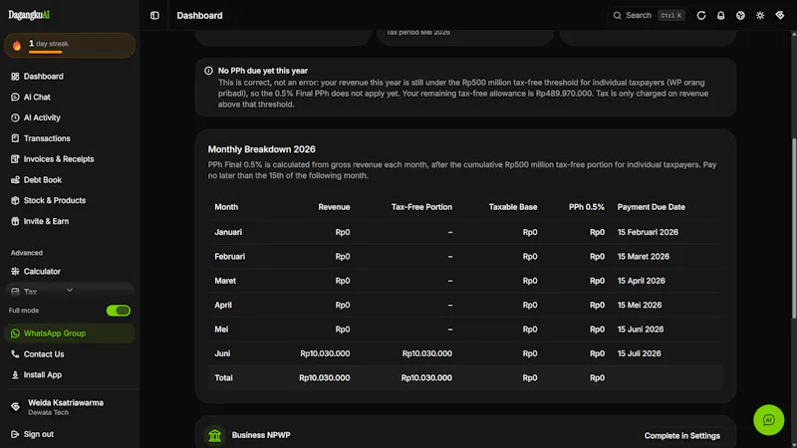Toggle the sidebar panel icon
This screenshot has width=797, height=448.
(154, 16)
